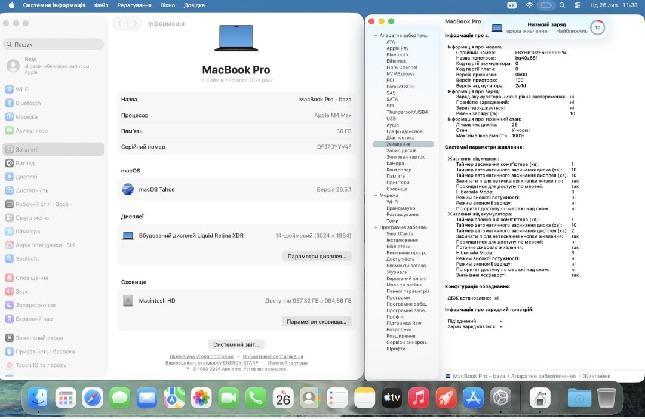Open Нормативна сертифікація link
645x419 pixels.
click(273, 356)
